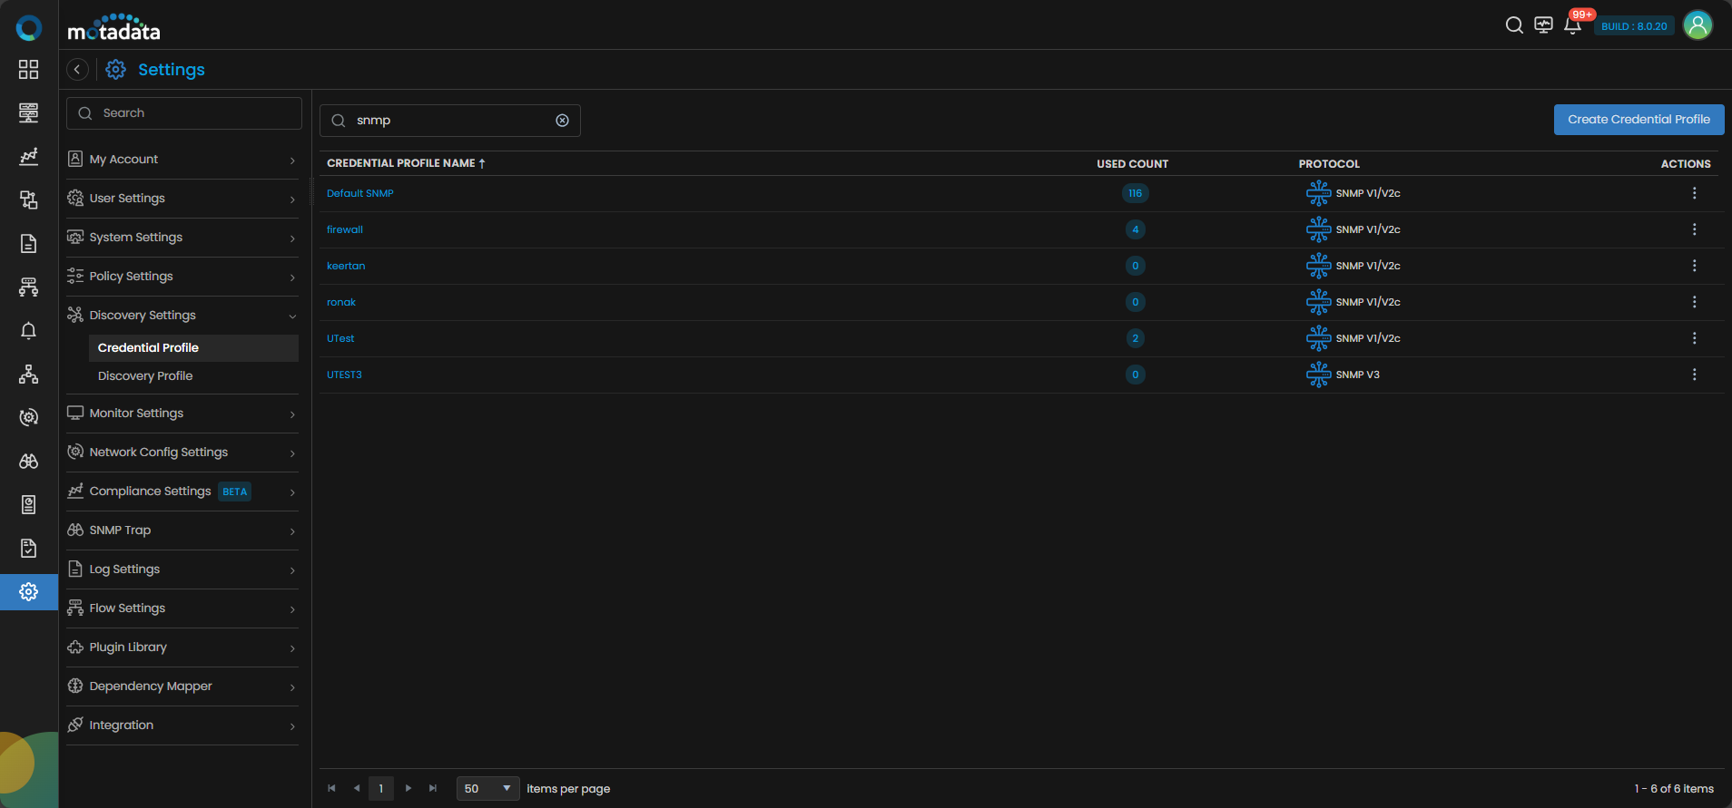Screen dimensions: 1732x808
Task: Expand the Network Config Settings section
Action: (x=182, y=453)
